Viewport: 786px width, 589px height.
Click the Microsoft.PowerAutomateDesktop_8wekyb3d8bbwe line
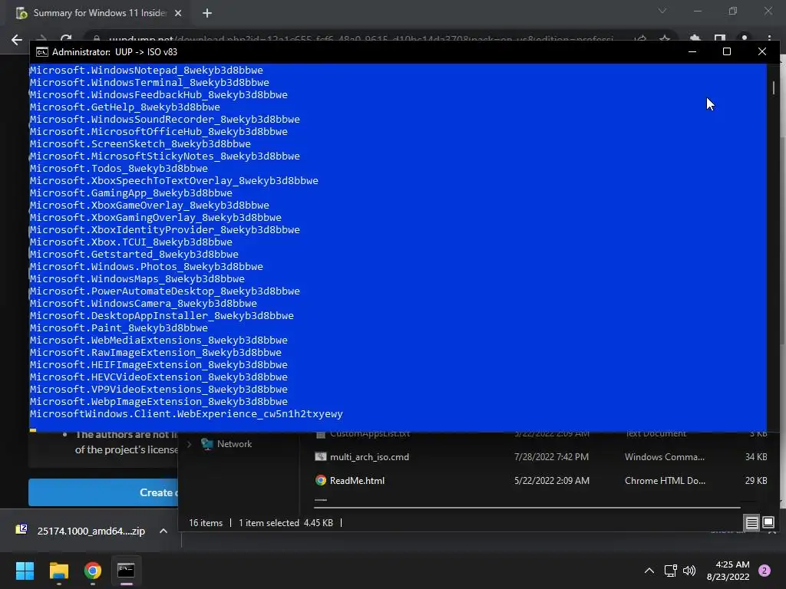pos(165,291)
